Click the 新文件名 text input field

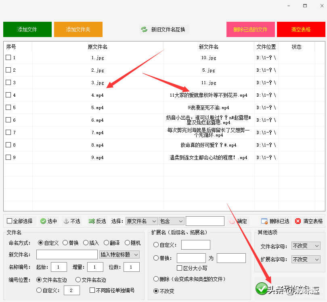coord(67,254)
